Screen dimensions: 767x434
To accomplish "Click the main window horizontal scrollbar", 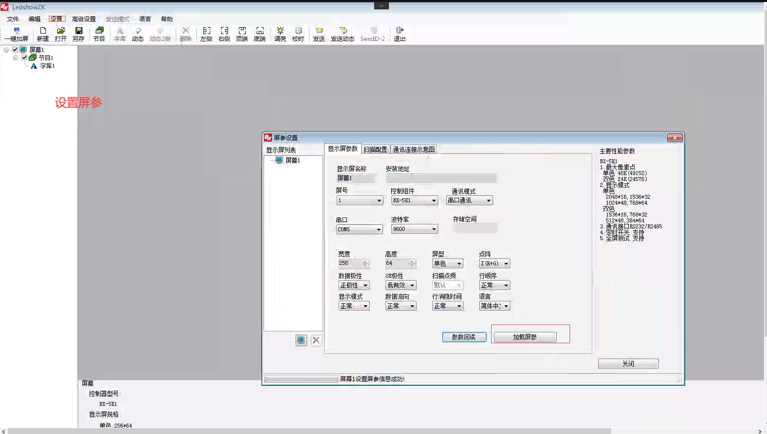I will click(x=309, y=431).
